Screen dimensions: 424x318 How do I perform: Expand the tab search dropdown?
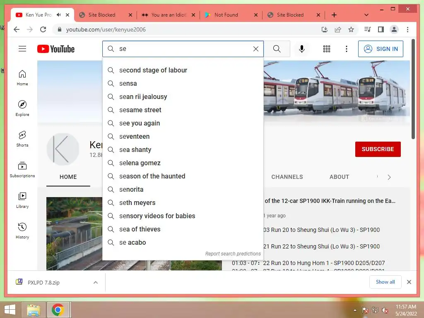pos(366,15)
